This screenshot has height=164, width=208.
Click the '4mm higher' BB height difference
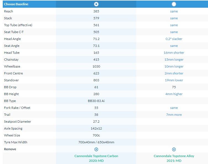174,94
